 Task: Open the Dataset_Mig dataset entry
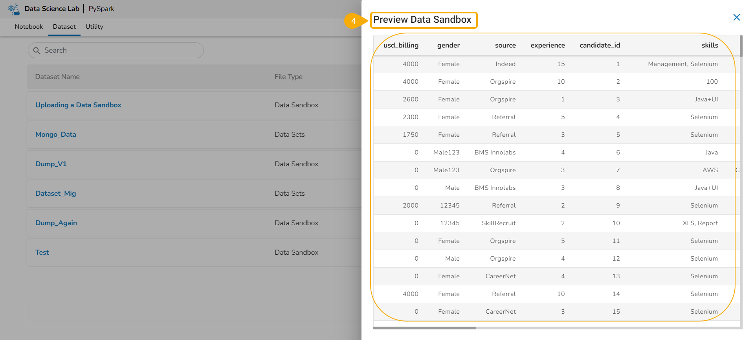[x=56, y=193]
